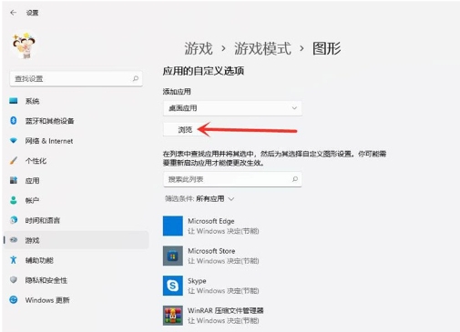Open the user profile avatar
The width and height of the screenshot is (460, 332).
24,45
